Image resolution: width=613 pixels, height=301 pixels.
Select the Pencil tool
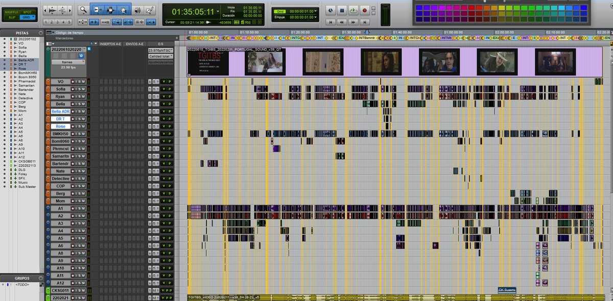coord(150,10)
